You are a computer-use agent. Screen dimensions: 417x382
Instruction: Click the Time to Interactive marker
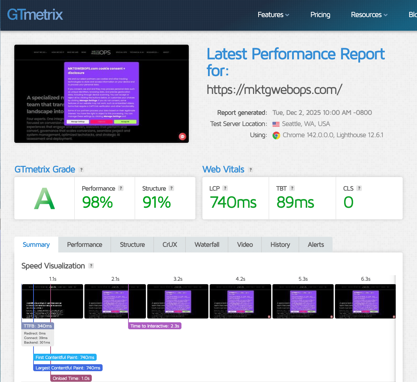(155, 326)
